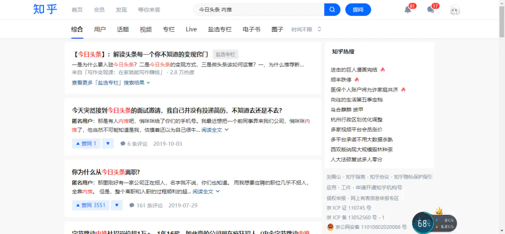Image resolution: width=505 pixels, height=234 pixels.
Task: Open the 6 条评论 comments
Action: click(x=134, y=143)
